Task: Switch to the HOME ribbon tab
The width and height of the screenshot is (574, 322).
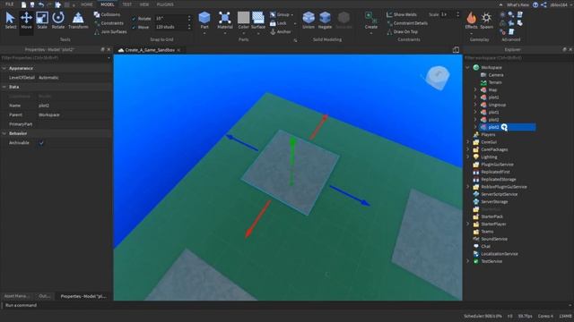Action: click(x=87, y=4)
